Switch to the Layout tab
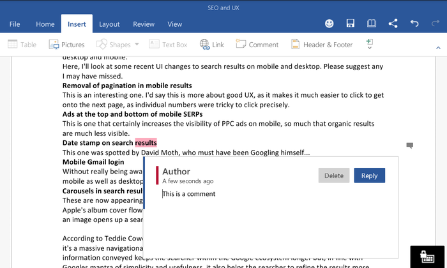This screenshot has height=268, width=447. pos(109,24)
